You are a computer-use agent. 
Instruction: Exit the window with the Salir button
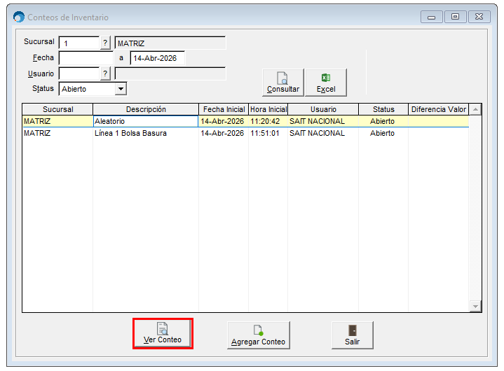pyautogui.click(x=352, y=335)
